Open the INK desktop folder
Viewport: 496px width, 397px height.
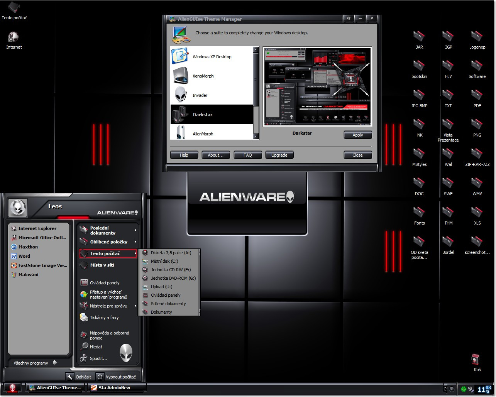(x=419, y=128)
